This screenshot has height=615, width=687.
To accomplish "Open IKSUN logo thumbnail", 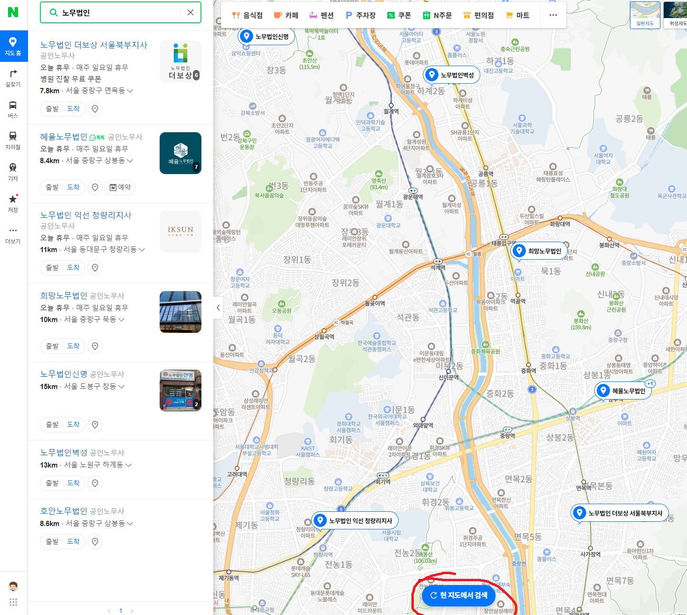I will click(181, 232).
